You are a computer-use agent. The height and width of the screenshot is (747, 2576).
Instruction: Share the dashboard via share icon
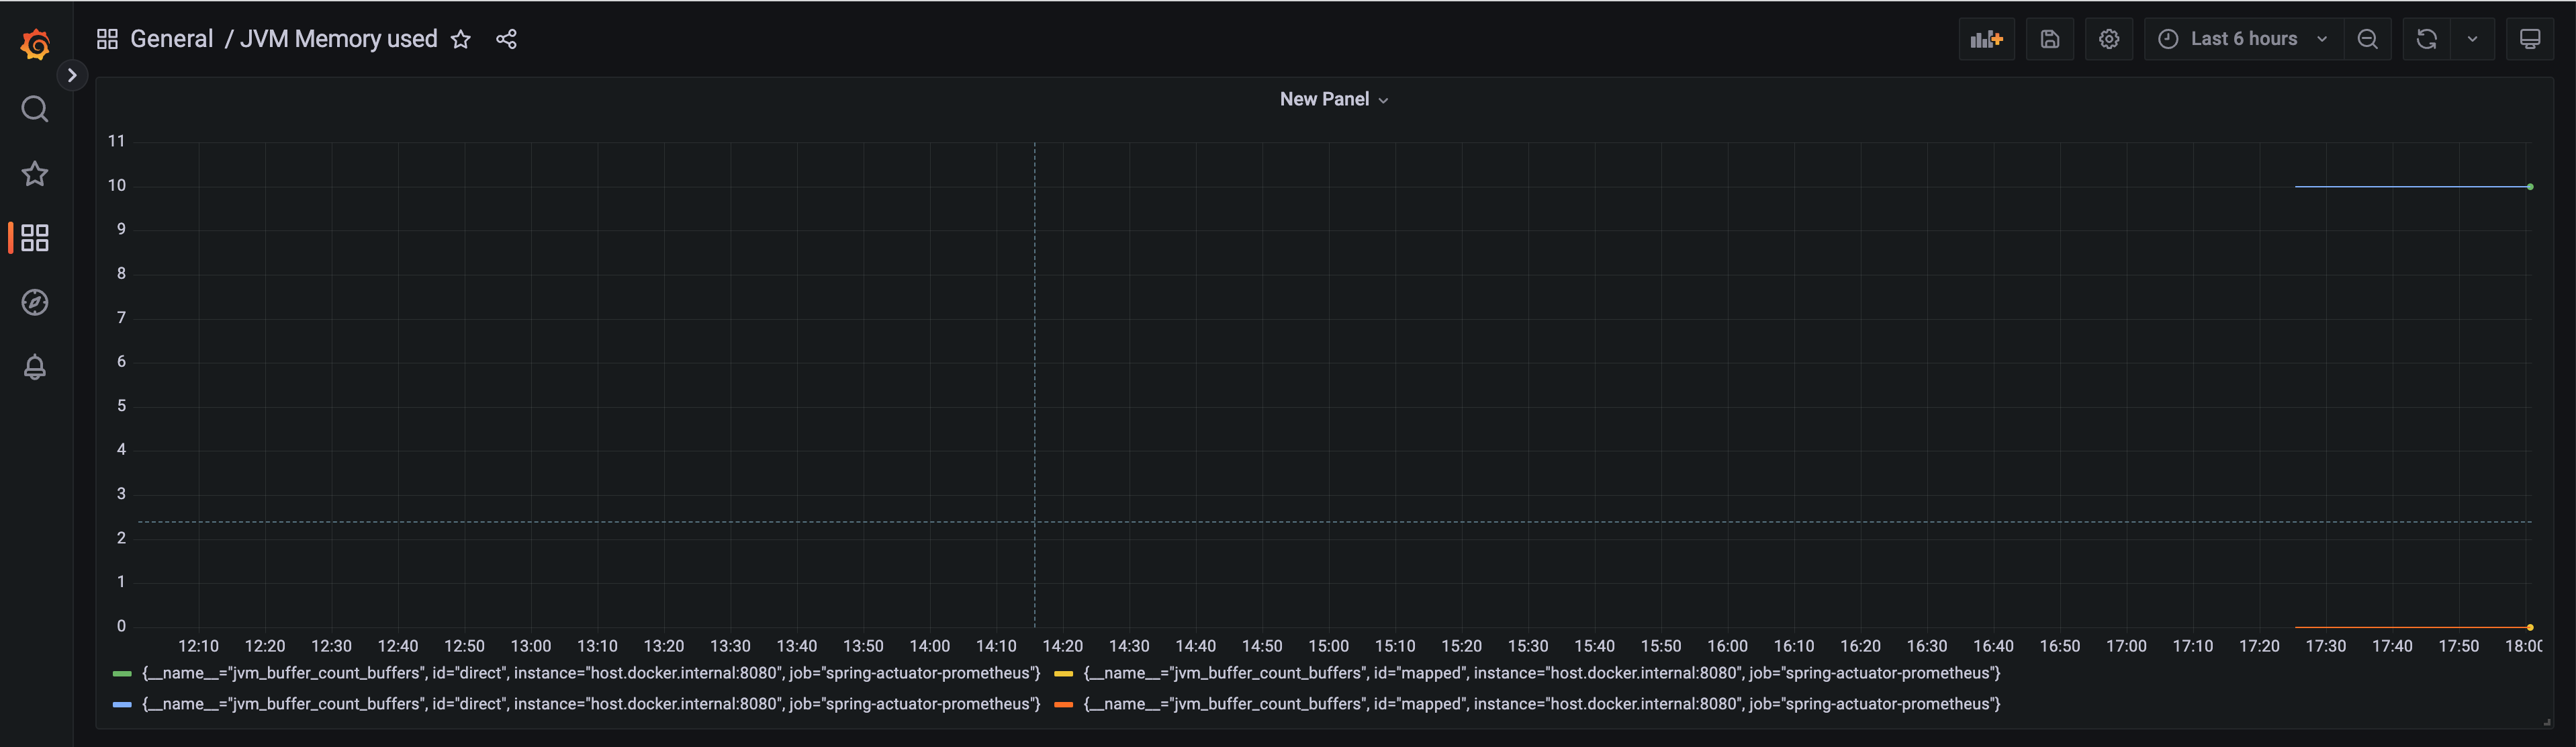tap(507, 39)
